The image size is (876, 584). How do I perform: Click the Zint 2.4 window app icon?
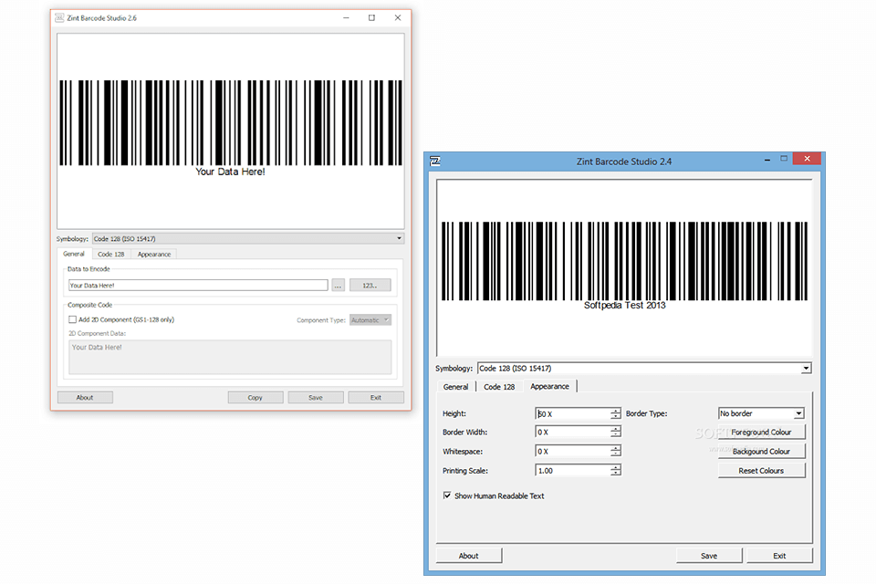435,162
